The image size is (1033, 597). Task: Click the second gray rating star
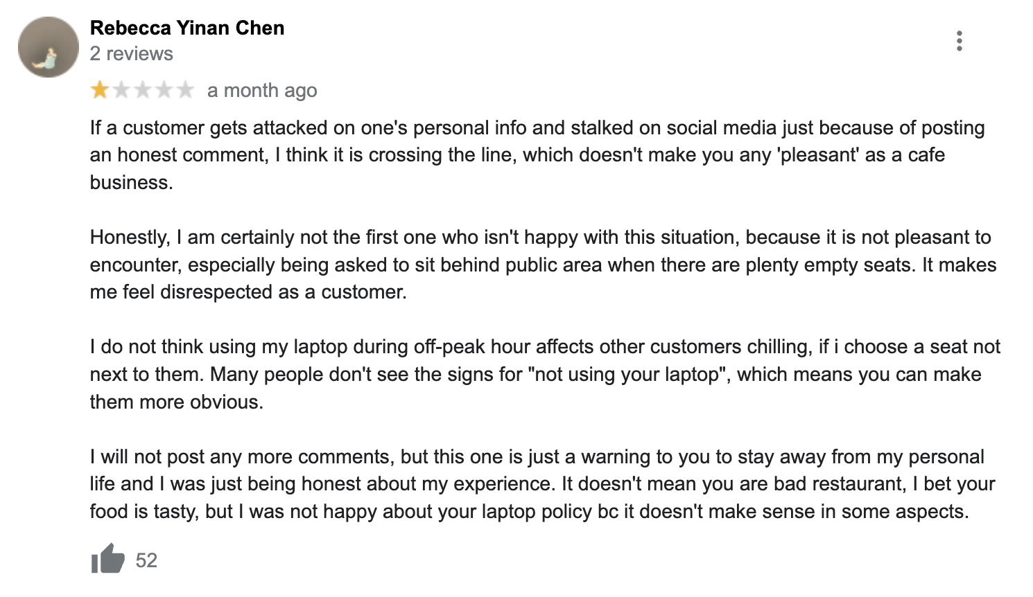121,90
